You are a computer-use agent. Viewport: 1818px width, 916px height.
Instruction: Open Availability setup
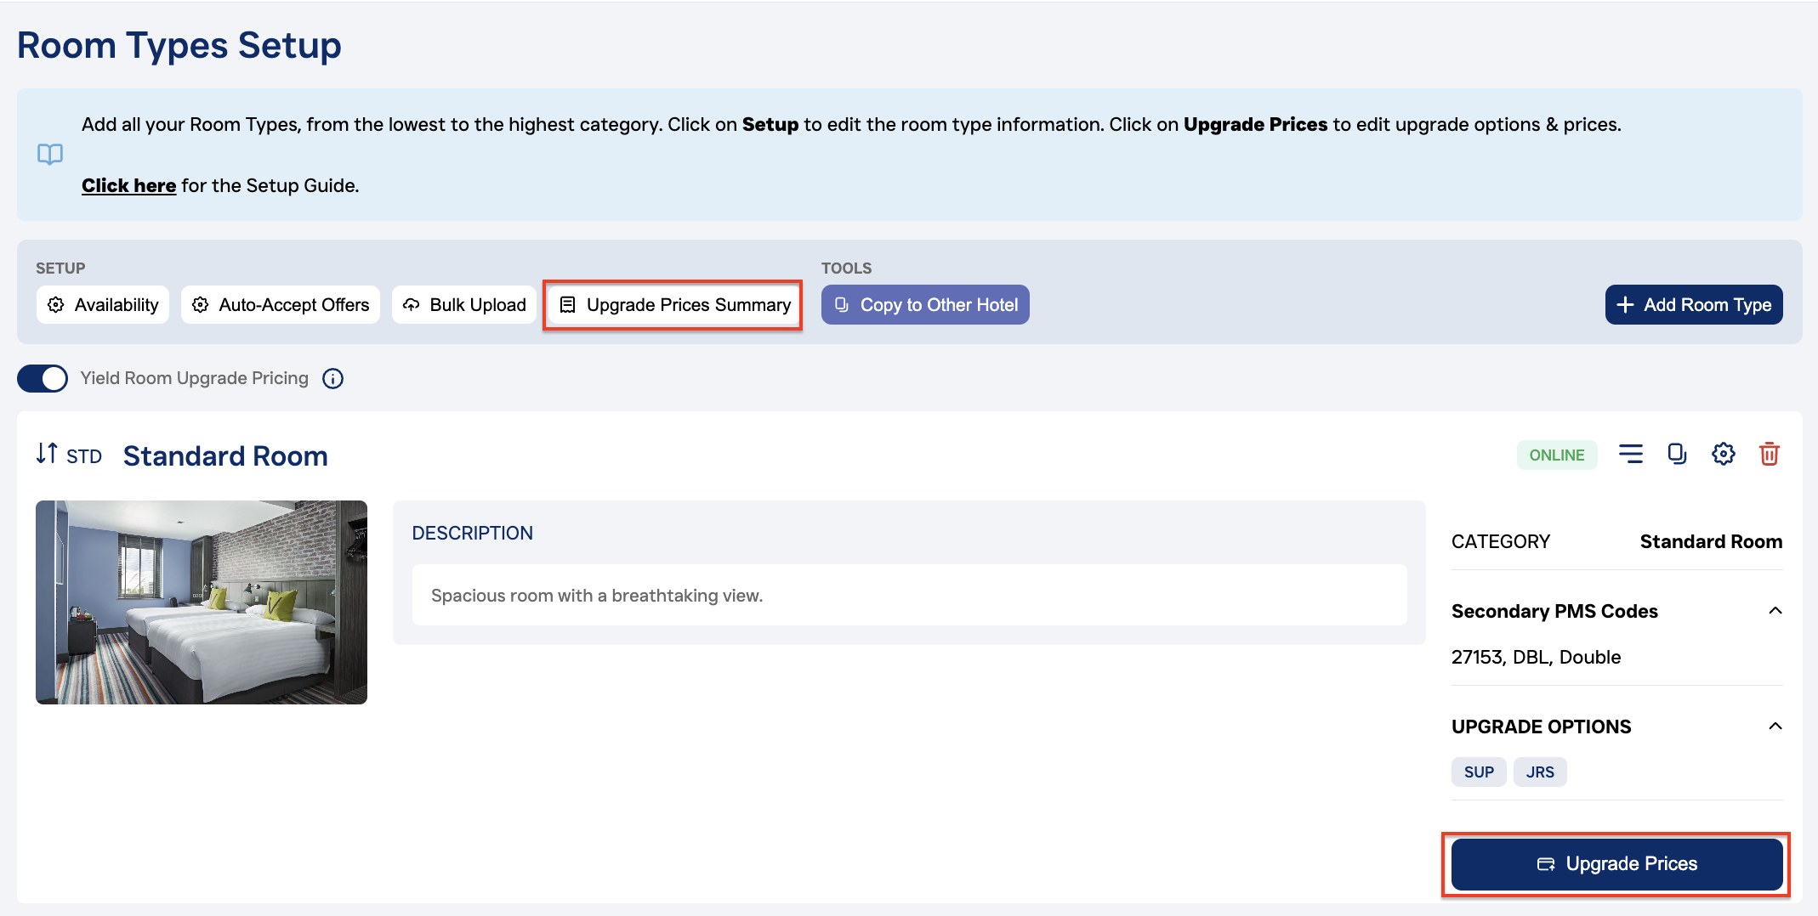pyautogui.click(x=103, y=305)
